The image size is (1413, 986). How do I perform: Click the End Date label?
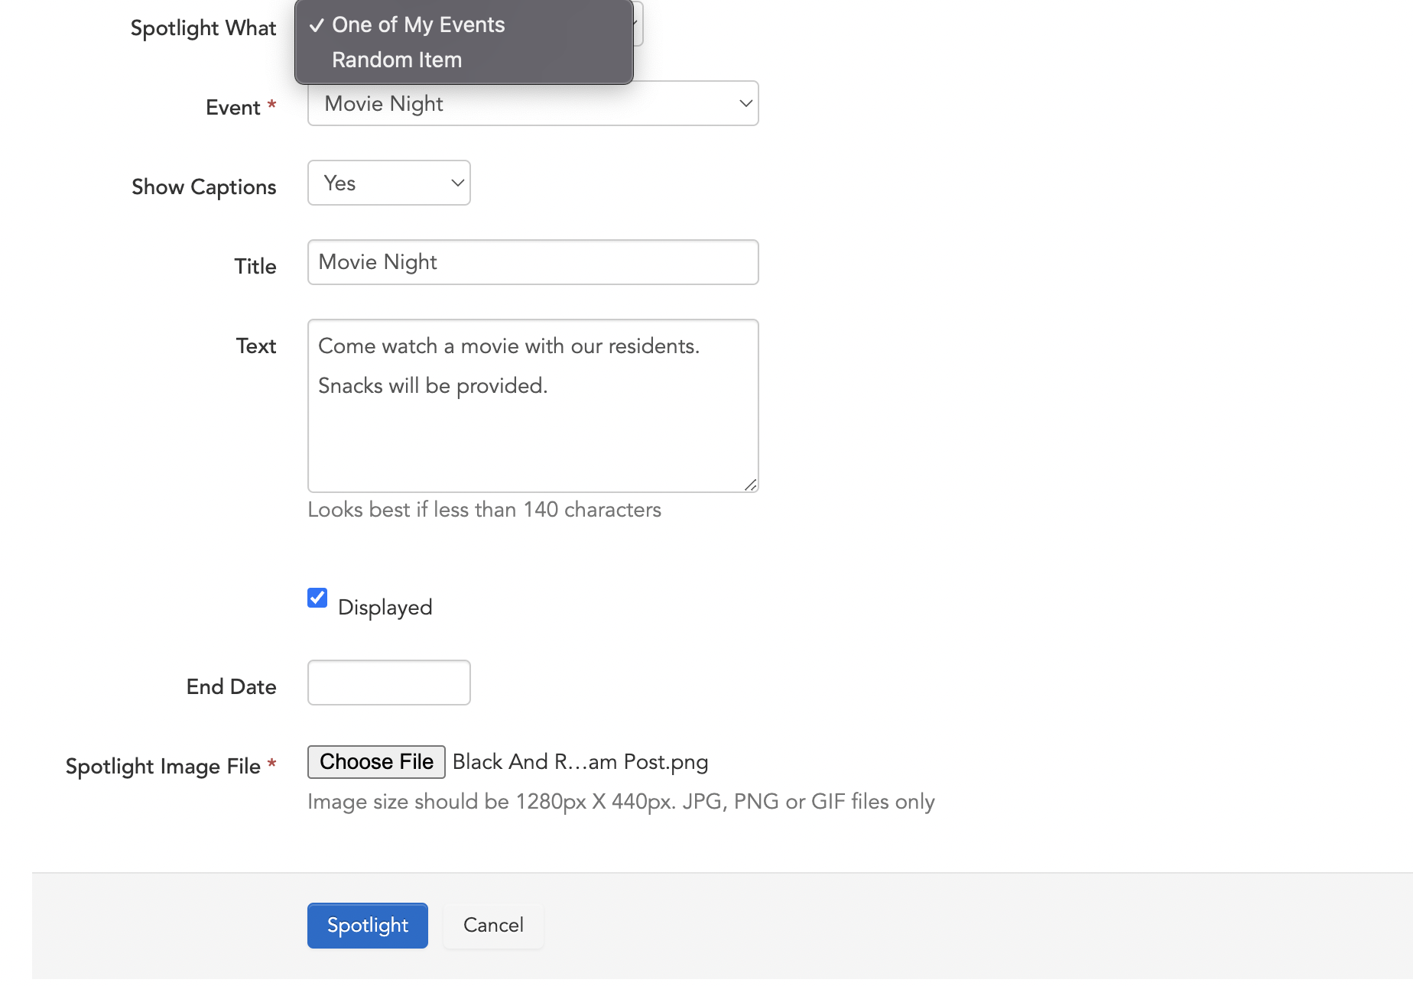point(232,687)
